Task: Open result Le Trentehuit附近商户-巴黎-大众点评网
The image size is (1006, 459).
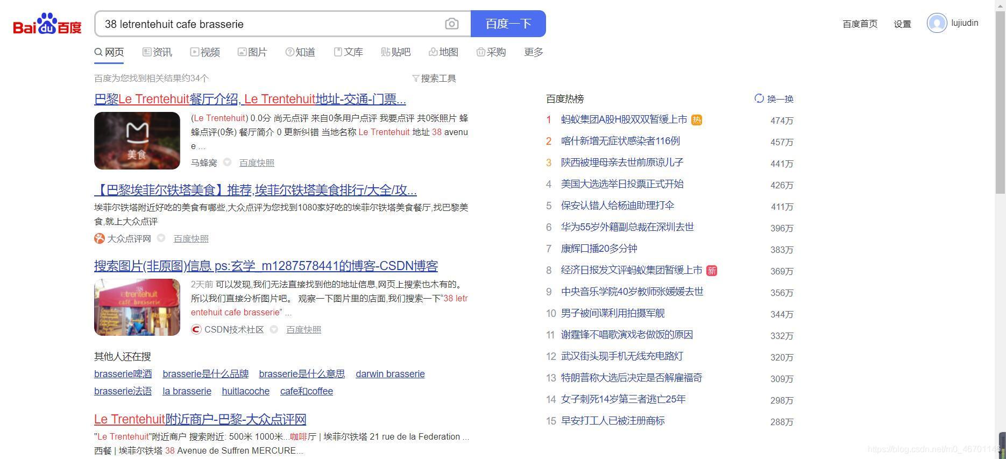Action: tap(200, 419)
